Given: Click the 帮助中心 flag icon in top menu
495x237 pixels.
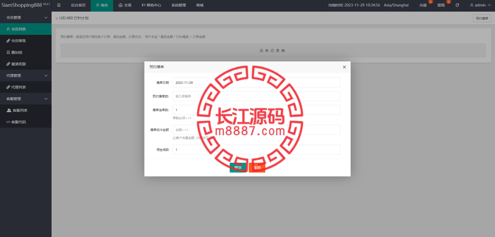Looking at the screenshot, I should (144, 5).
